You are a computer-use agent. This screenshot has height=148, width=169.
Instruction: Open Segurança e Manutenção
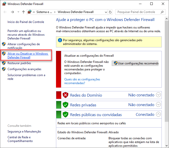click(x=24, y=132)
